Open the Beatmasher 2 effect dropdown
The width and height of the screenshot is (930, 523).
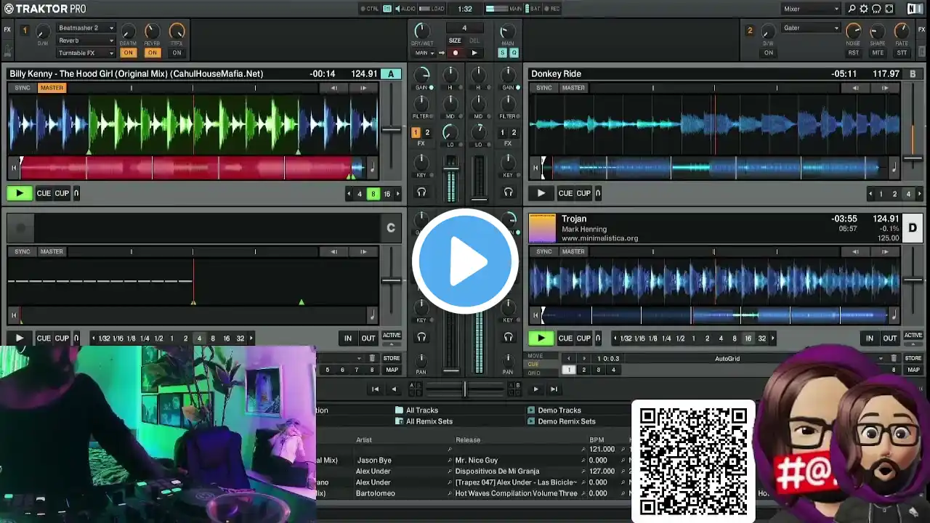[x=86, y=28]
